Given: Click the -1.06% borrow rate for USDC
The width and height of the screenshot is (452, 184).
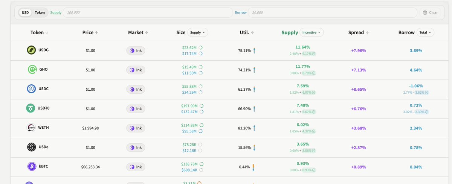Looking at the screenshot, I should 416,86.
